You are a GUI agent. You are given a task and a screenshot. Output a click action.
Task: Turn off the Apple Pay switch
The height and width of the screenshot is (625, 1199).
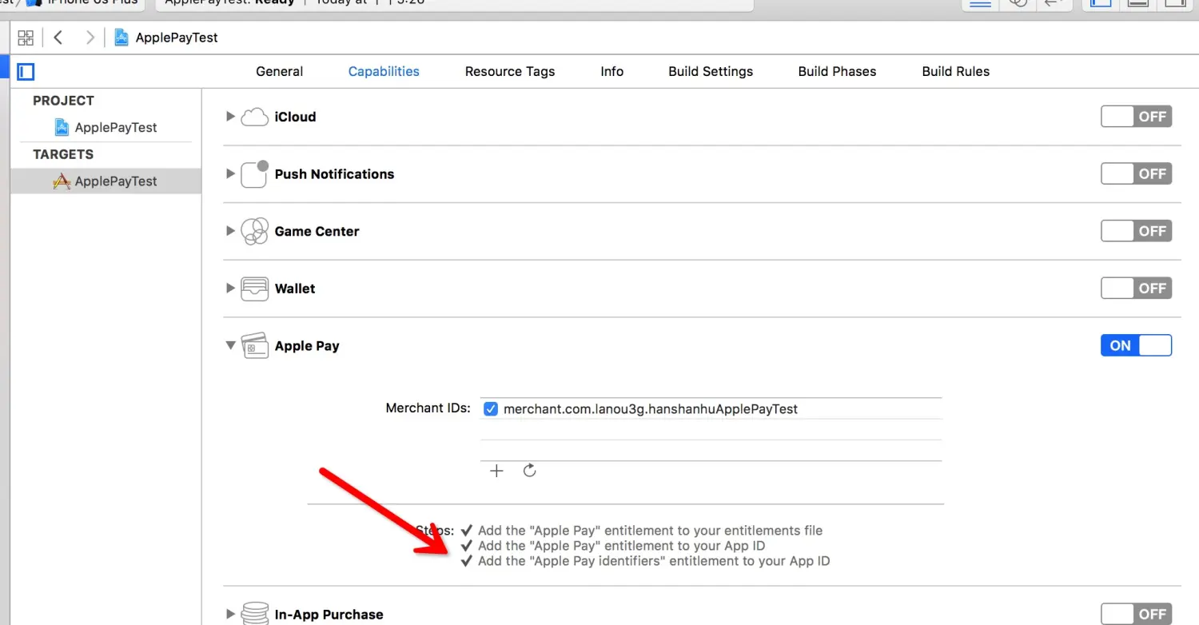pos(1136,345)
